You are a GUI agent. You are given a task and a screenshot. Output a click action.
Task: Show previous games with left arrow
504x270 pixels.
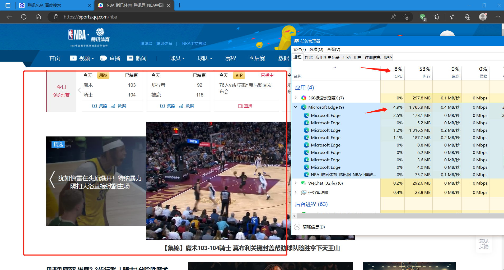pos(79,90)
